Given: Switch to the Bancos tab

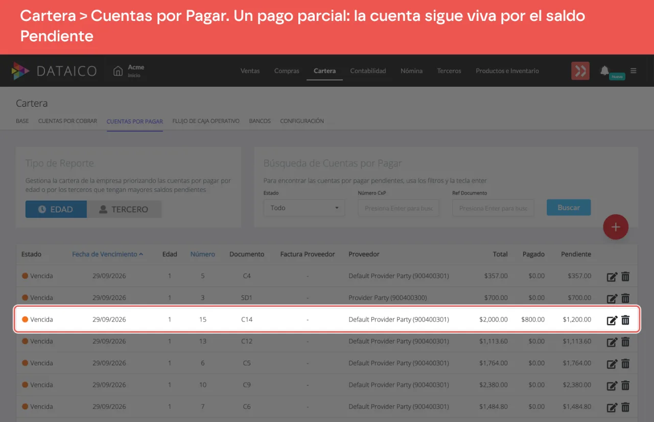Looking at the screenshot, I should tap(260, 121).
